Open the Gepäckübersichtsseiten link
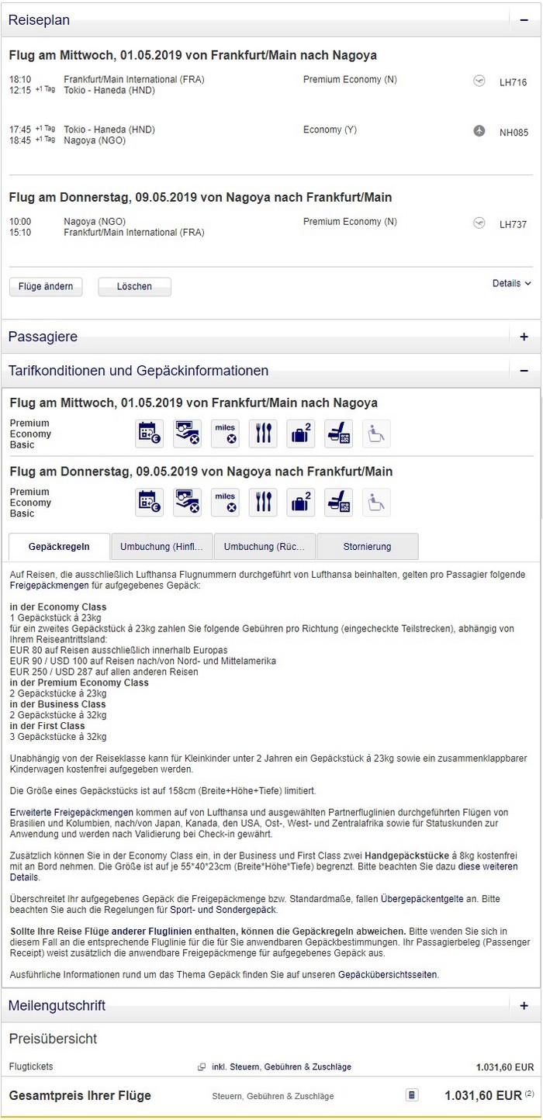Viewport: 543px width, 1120px height. tap(388, 974)
